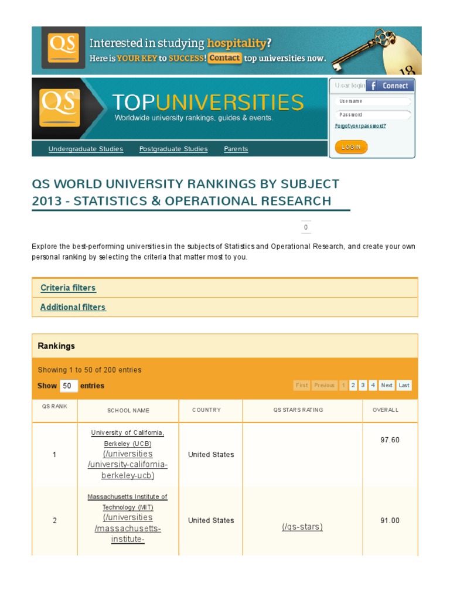Click the QS World University Rankings page title
450x600 pixels.
186,192
